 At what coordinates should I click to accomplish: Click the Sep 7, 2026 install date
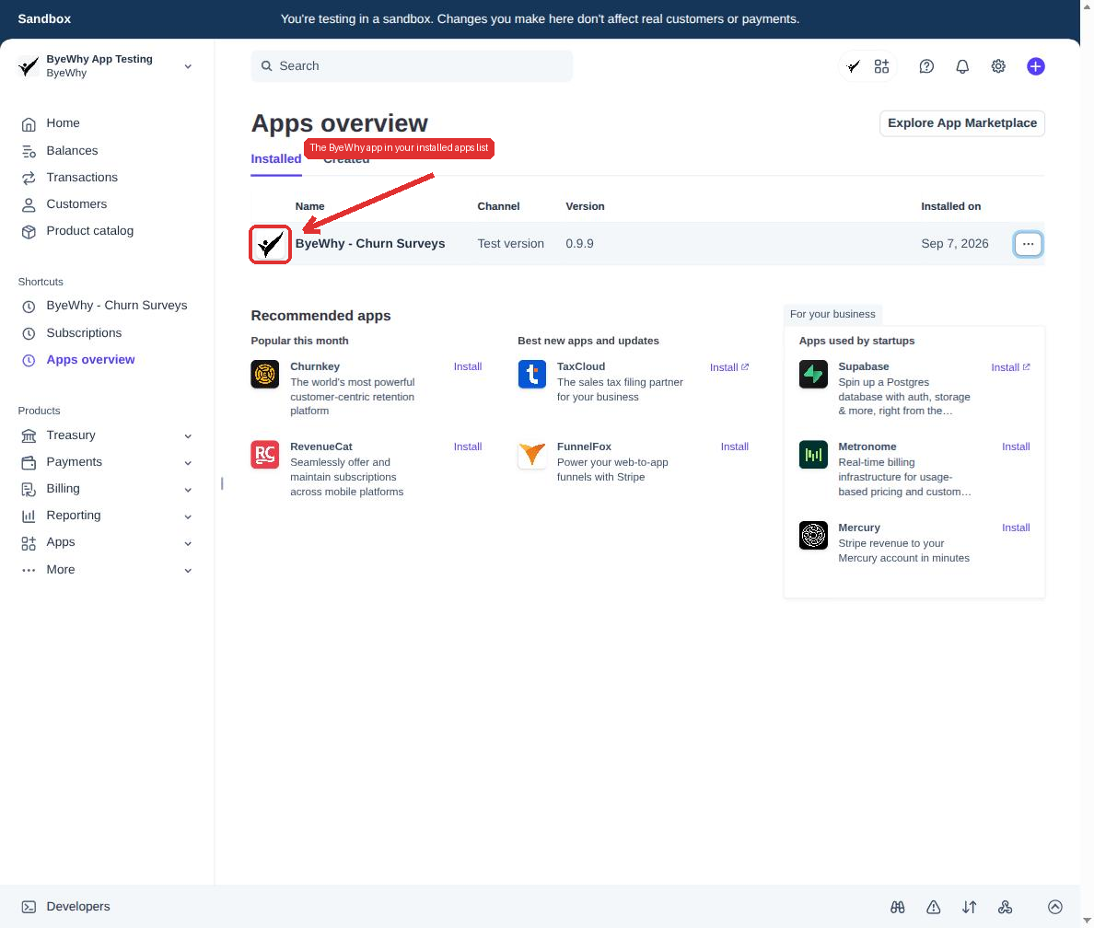tap(954, 244)
